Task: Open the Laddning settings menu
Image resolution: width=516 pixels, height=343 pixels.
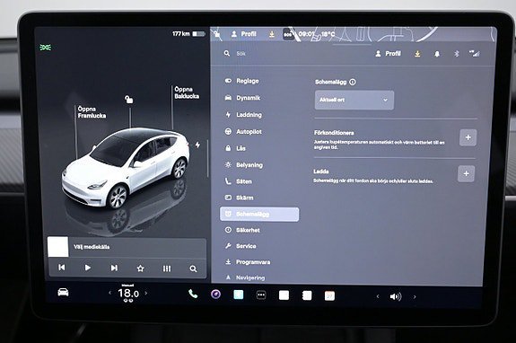Action: tap(243, 115)
